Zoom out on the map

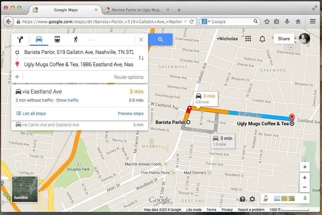[305, 187]
